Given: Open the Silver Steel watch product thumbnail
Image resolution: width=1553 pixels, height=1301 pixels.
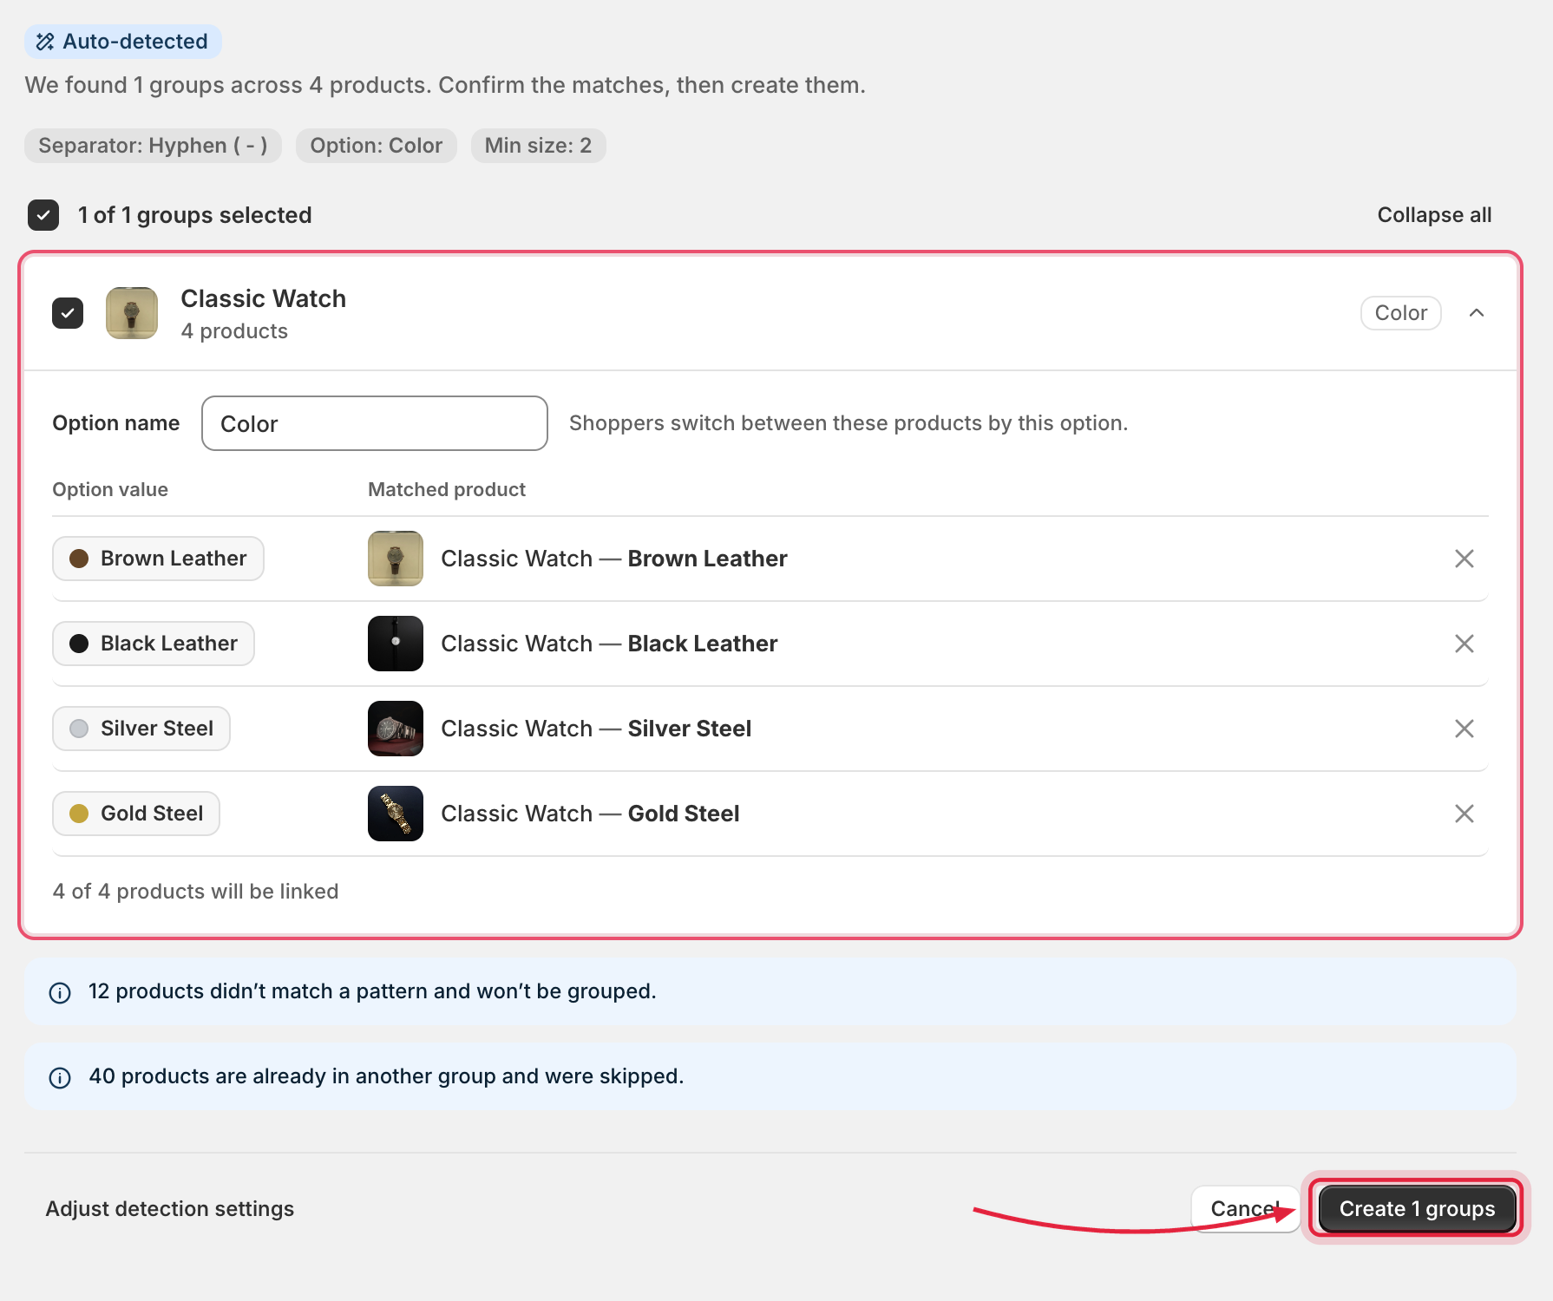Looking at the screenshot, I should tap(396, 729).
